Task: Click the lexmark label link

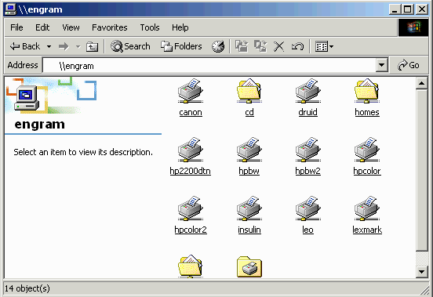Action: click(x=367, y=230)
